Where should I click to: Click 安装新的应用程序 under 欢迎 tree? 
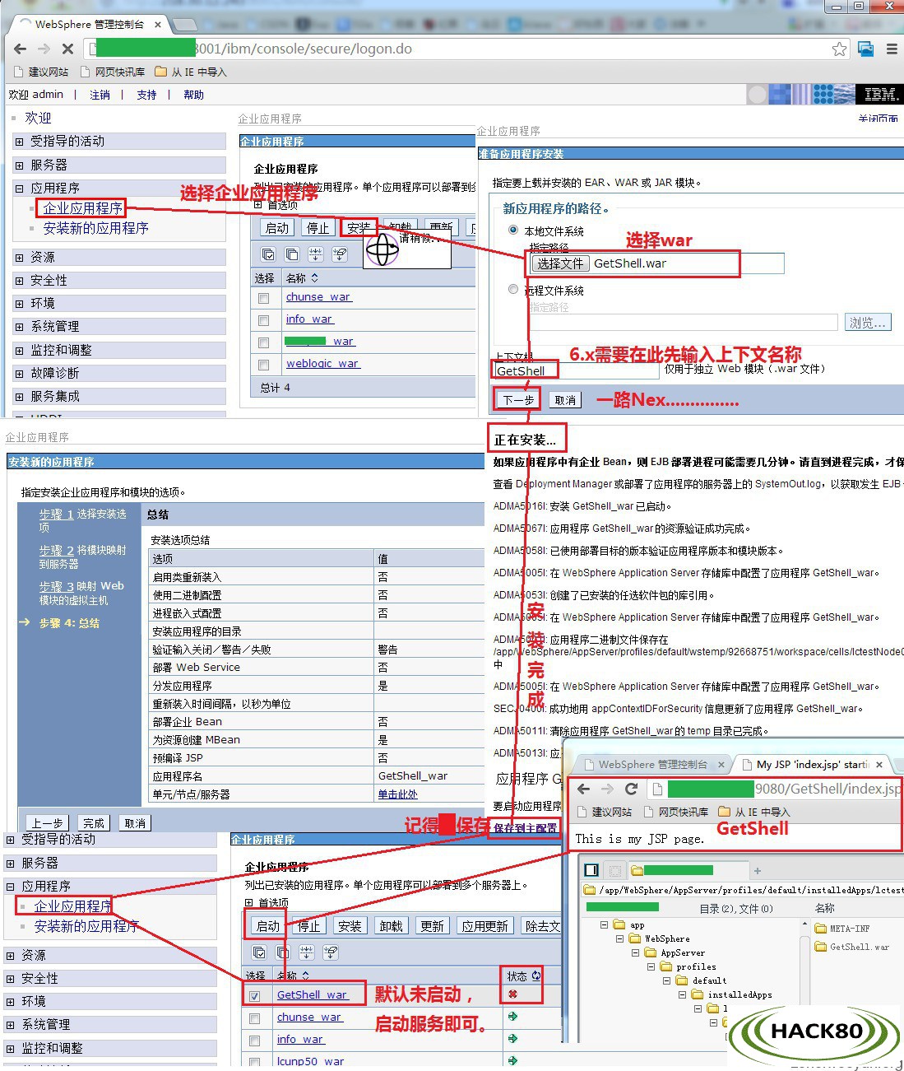[95, 228]
